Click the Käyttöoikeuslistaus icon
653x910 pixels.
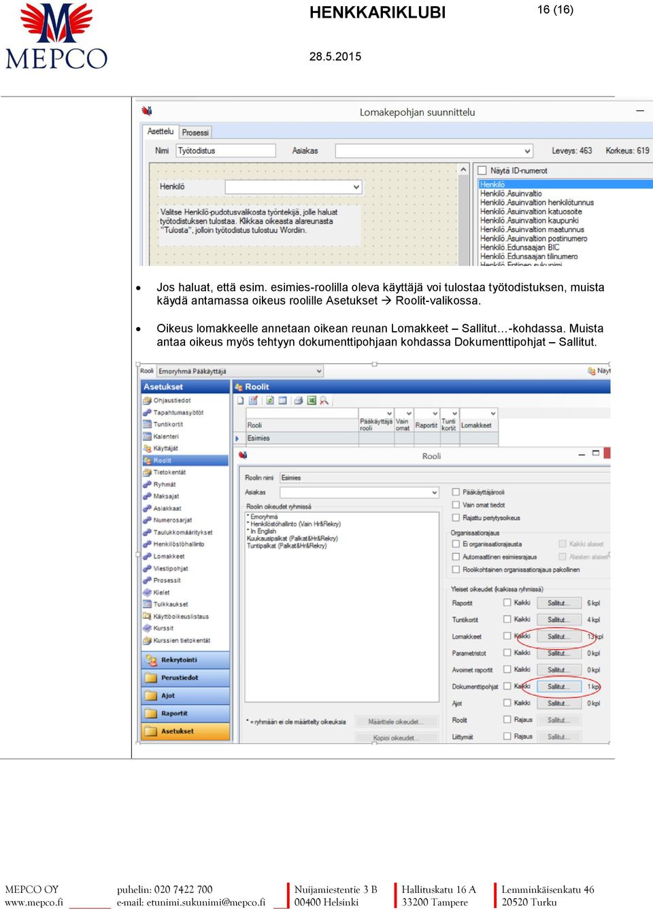coord(147,616)
